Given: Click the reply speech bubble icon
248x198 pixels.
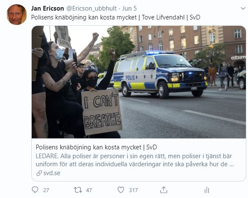Looking at the screenshot, I should (x=35, y=190).
